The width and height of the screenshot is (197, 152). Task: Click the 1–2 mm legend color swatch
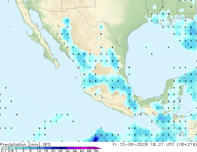tap(20, 148)
